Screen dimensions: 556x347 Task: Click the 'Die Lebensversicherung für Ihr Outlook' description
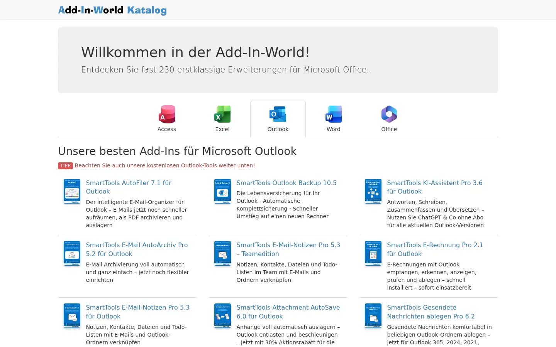coord(282,205)
